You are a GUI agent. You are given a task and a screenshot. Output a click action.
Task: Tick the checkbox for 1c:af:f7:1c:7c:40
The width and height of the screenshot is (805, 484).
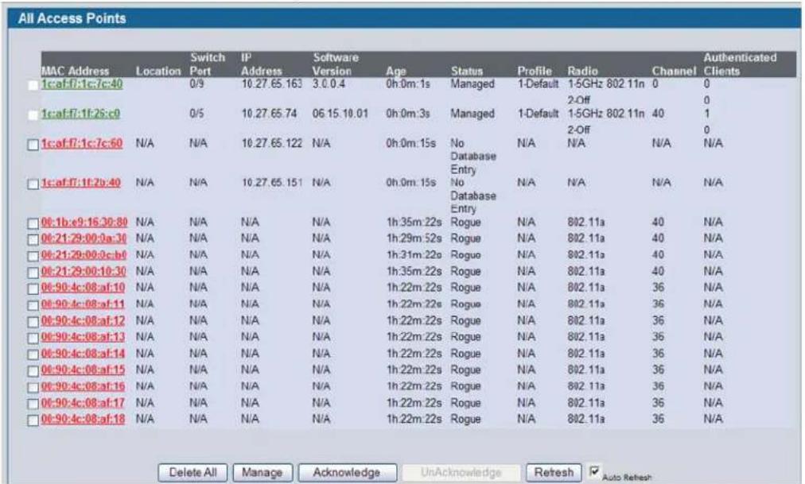pyautogui.click(x=33, y=85)
